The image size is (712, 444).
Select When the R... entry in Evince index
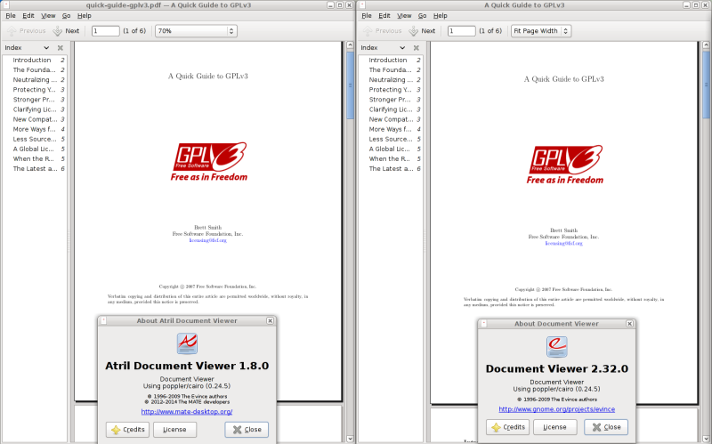pos(391,159)
